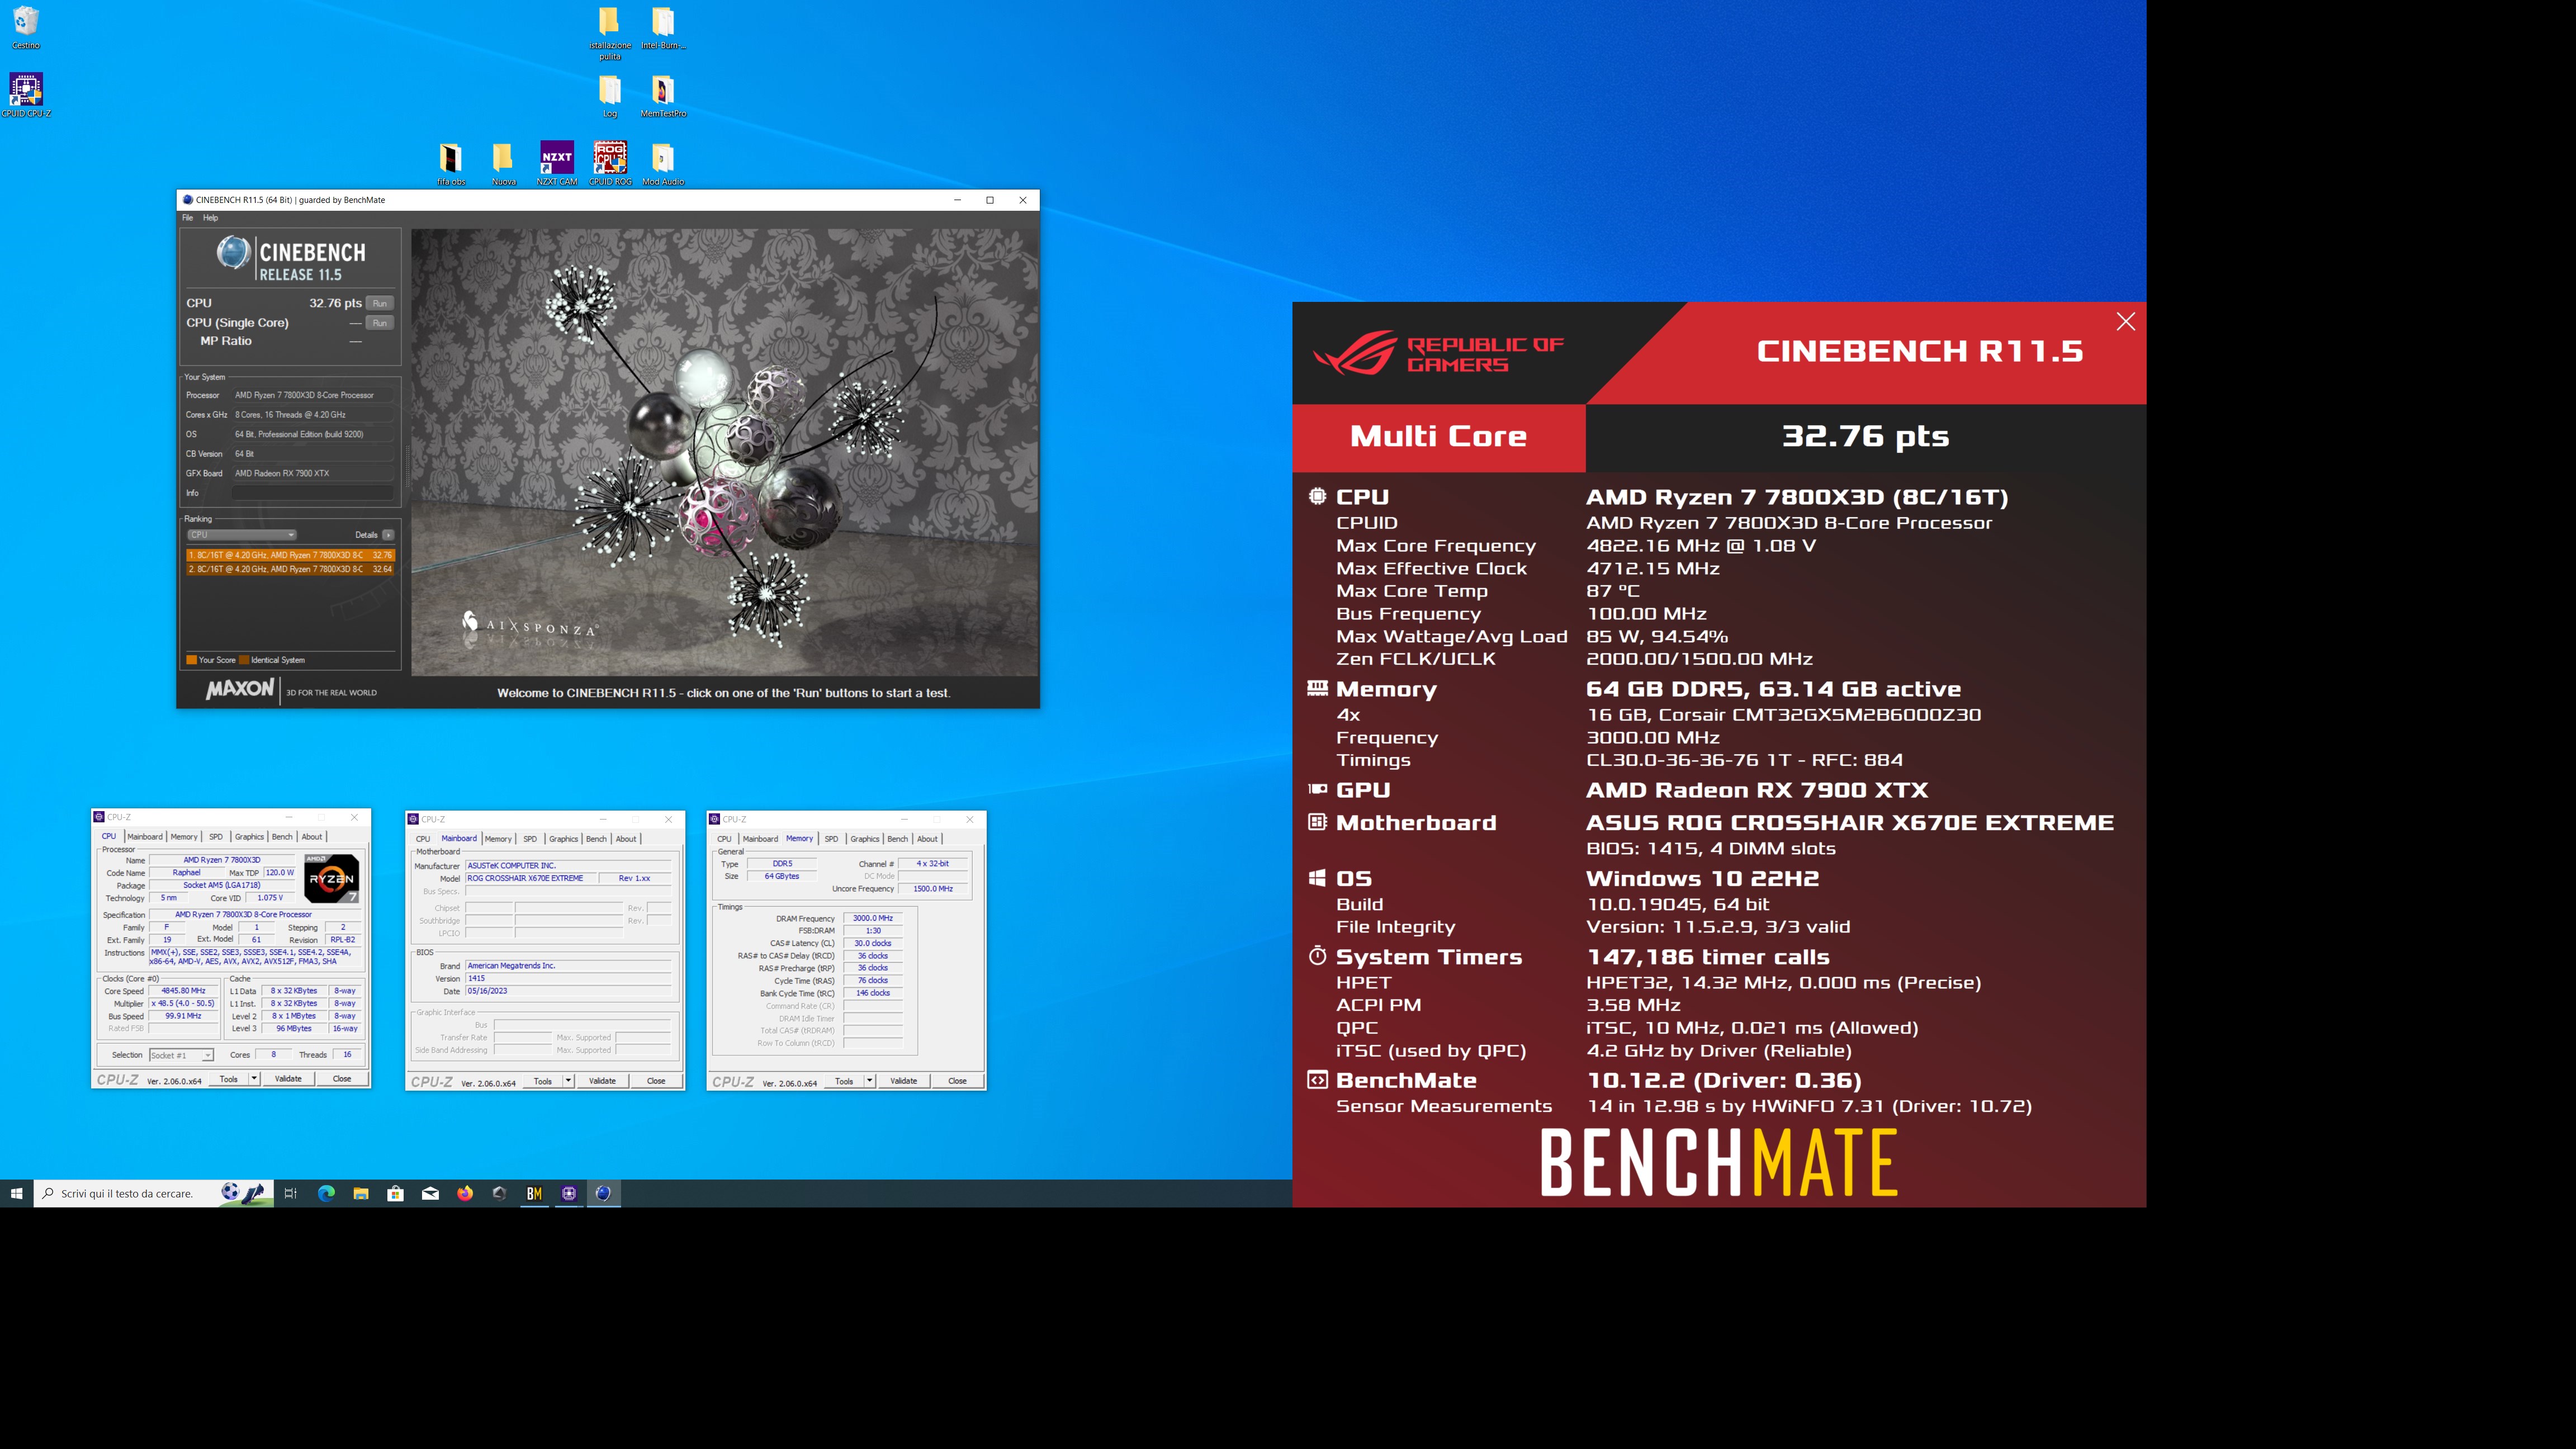The height and width of the screenshot is (1449, 2576).
Task: Open the Cestino recycle bin desktop icon
Action: coord(26,27)
